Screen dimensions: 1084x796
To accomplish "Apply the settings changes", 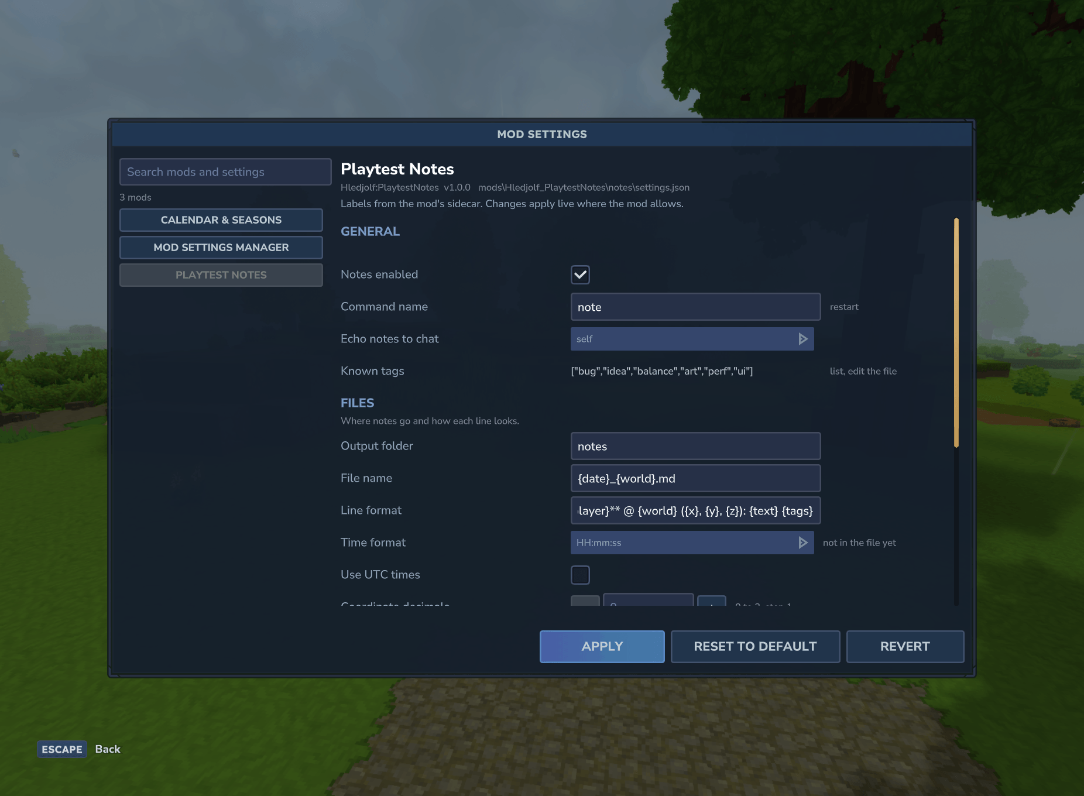I will click(602, 647).
